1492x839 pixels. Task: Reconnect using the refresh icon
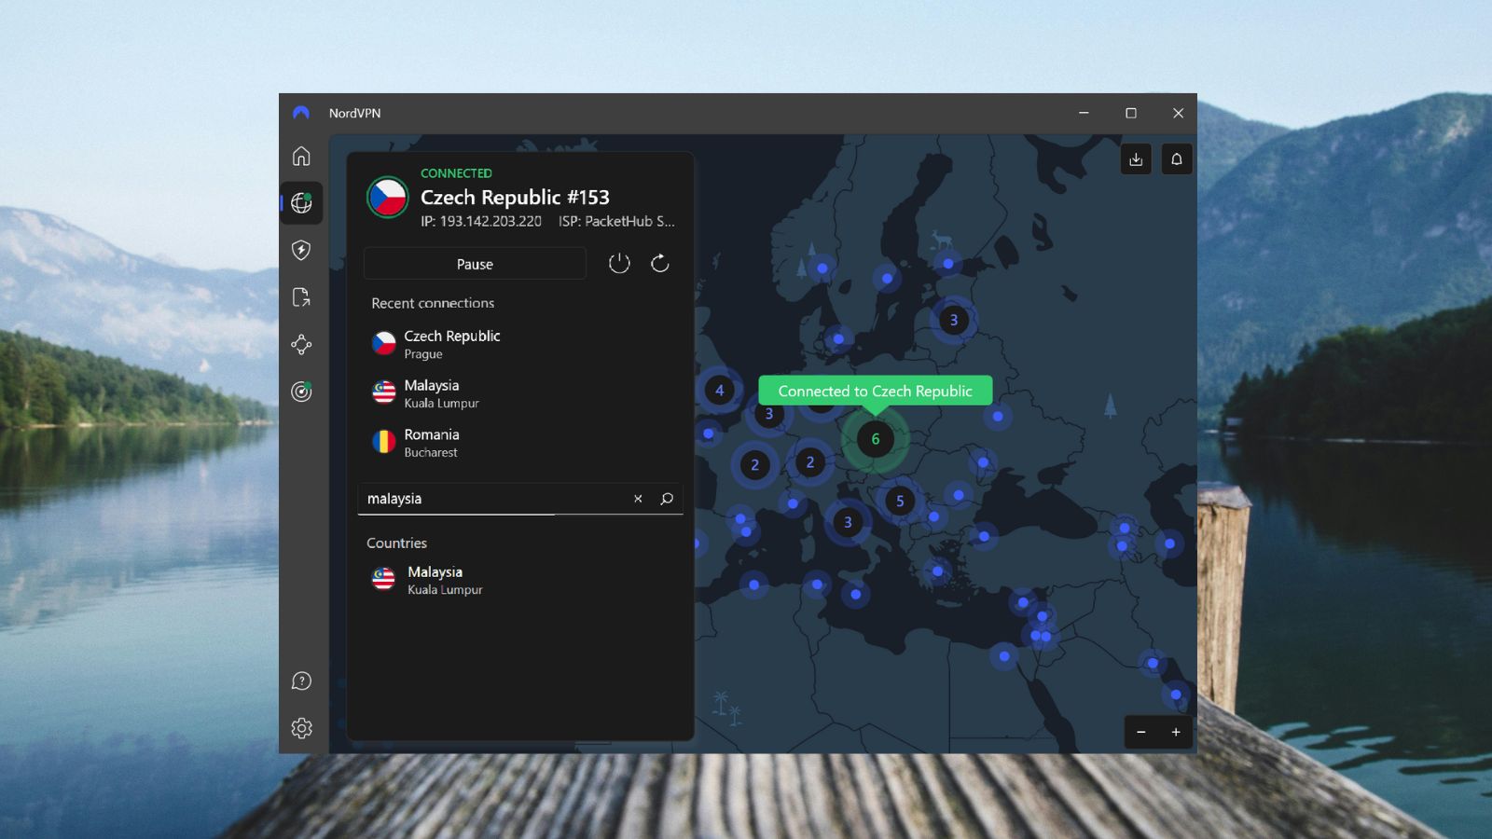click(x=660, y=263)
